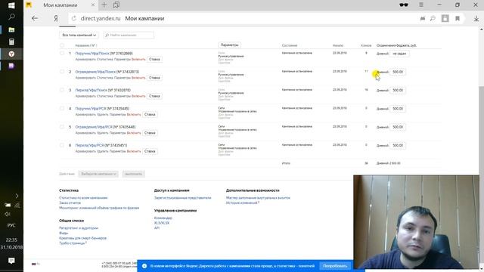This screenshot has width=484, height=272.
Task: Open the 'XLS/XLSX' link
Action: (x=162, y=223)
